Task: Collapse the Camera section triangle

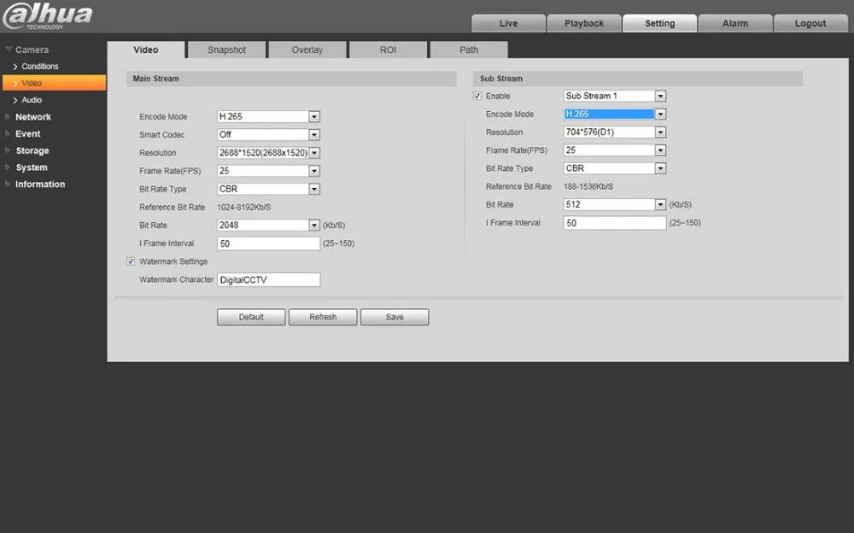Action: (9, 50)
